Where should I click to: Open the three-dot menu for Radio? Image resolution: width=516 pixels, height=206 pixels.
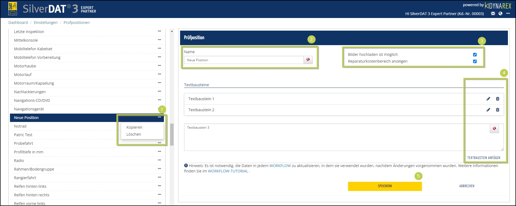pos(159,160)
